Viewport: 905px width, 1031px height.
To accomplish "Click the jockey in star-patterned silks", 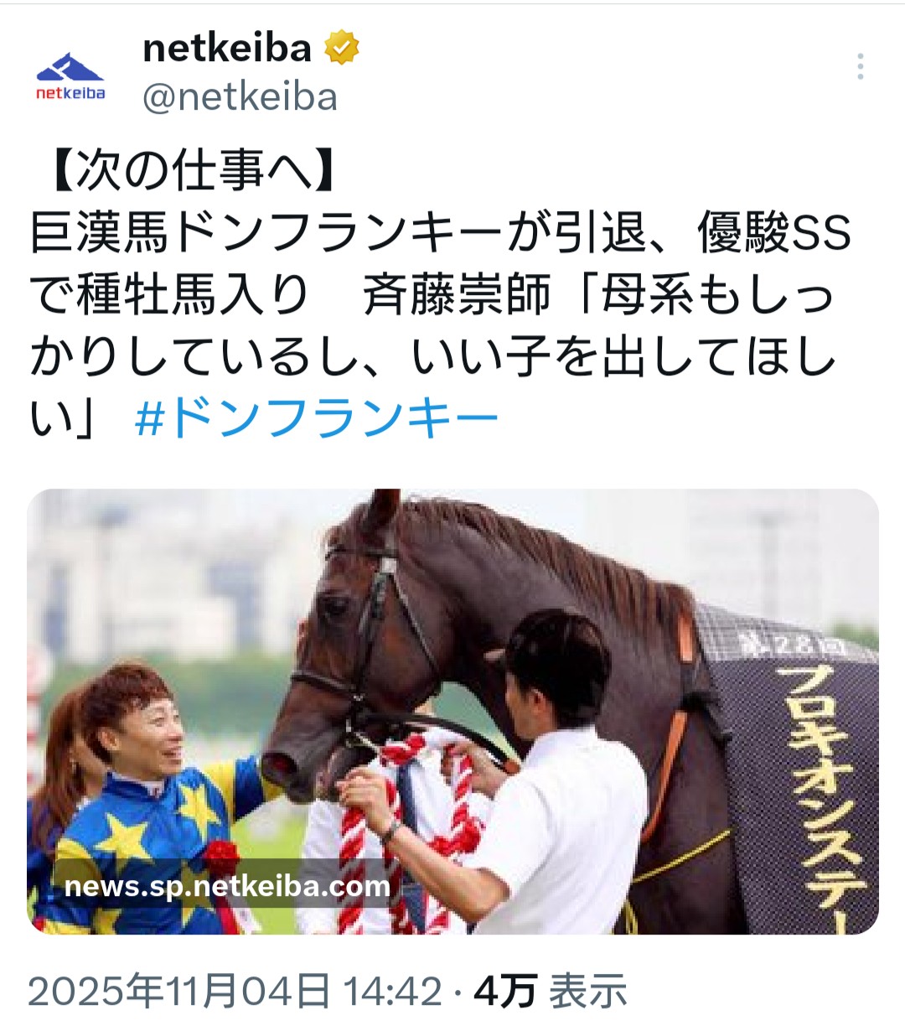I will [x=142, y=805].
